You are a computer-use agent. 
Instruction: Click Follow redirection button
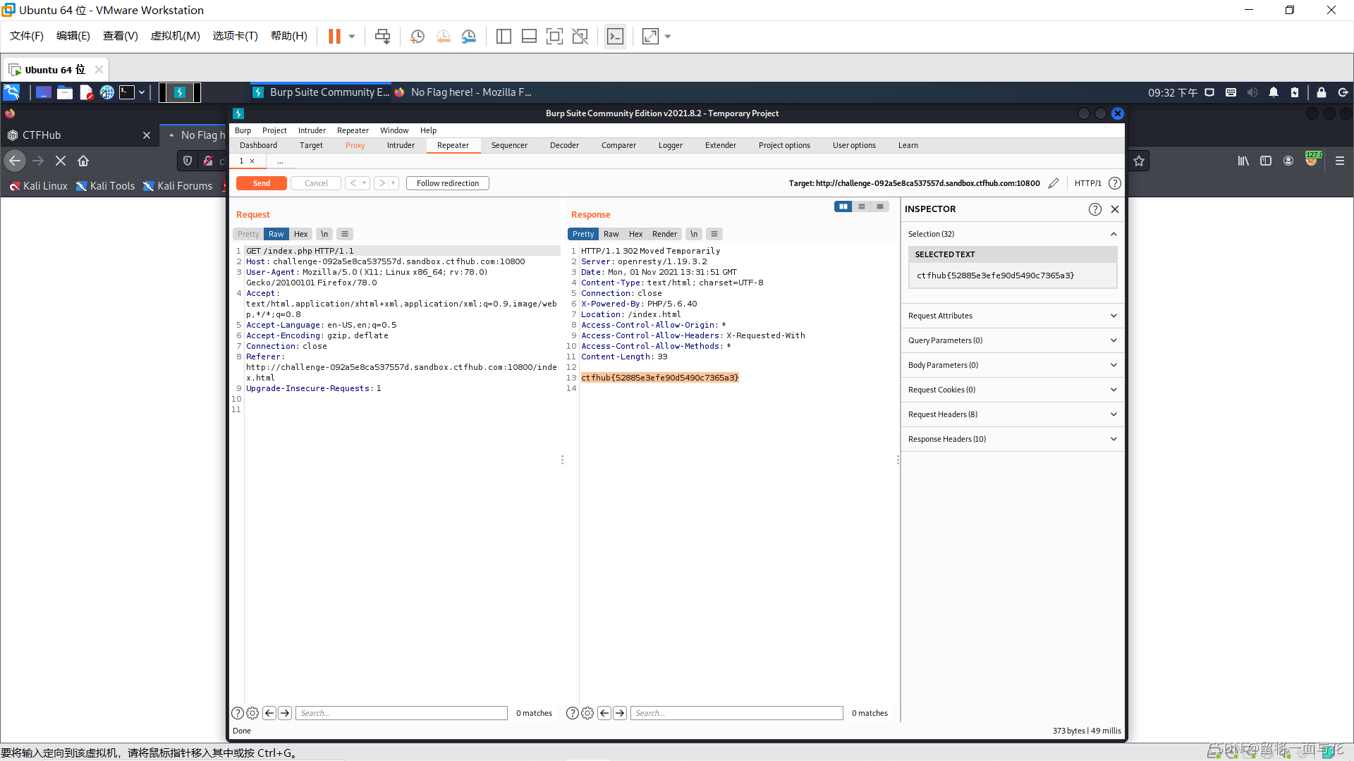pyautogui.click(x=447, y=183)
